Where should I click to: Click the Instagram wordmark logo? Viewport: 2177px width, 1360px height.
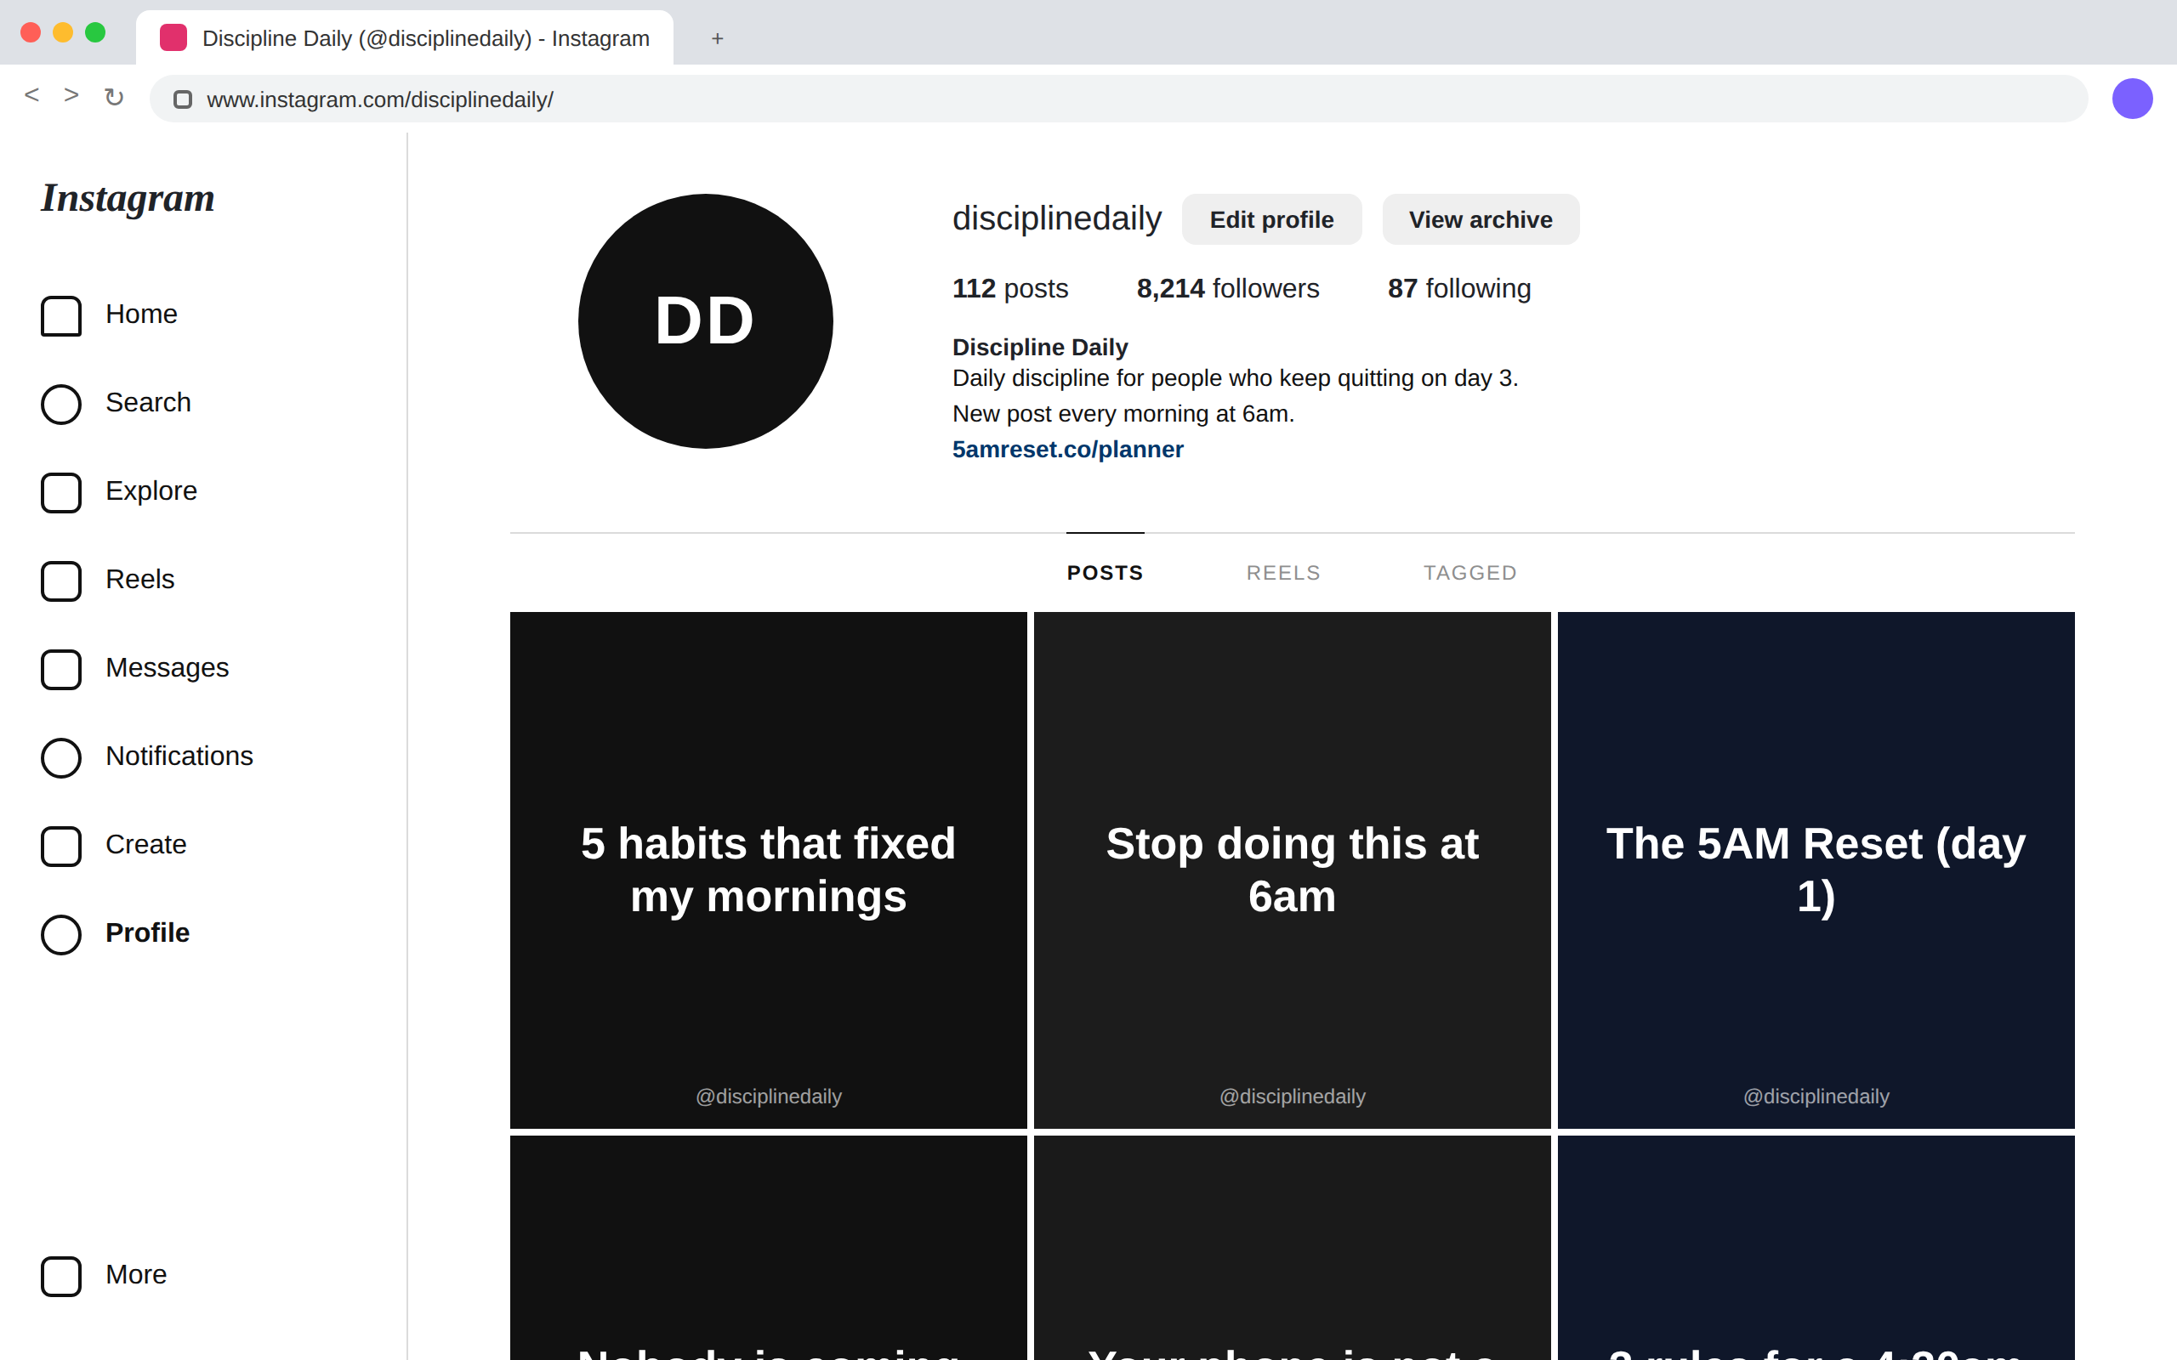click(128, 198)
